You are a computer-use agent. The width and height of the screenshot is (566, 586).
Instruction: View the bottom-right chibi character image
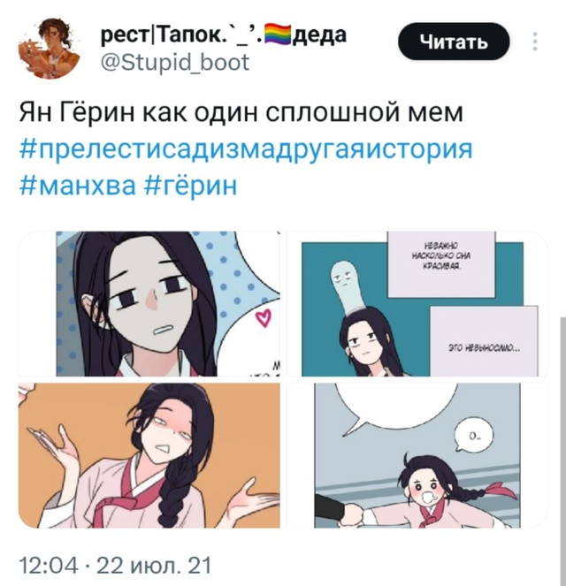(x=417, y=455)
